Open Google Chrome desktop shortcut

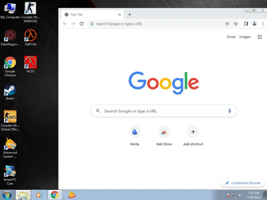(x=10, y=66)
